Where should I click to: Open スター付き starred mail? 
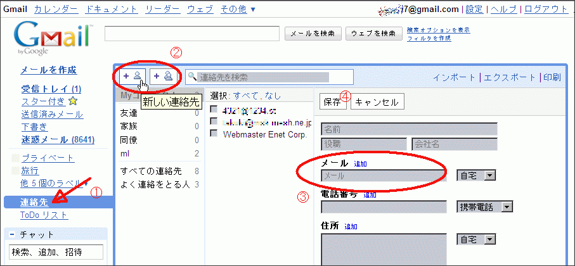click(x=43, y=101)
